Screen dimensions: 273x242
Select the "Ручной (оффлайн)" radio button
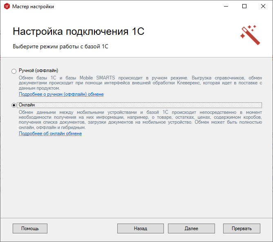pos(14,71)
